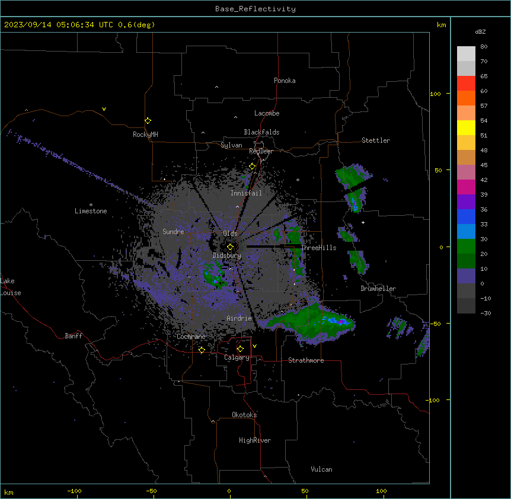Click the Ponoka city label
Viewport: 511px width, 499px height.
click(x=285, y=81)
